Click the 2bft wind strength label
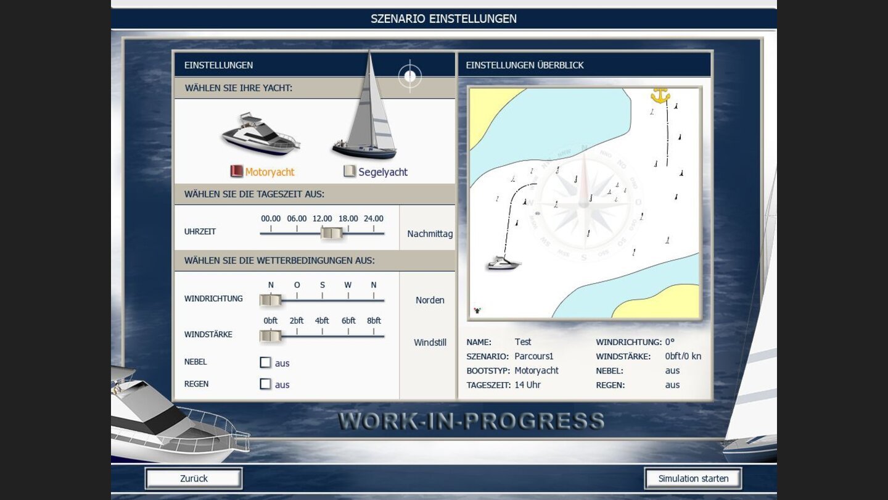This screenshot has height=500, width=888. [297, 321]
